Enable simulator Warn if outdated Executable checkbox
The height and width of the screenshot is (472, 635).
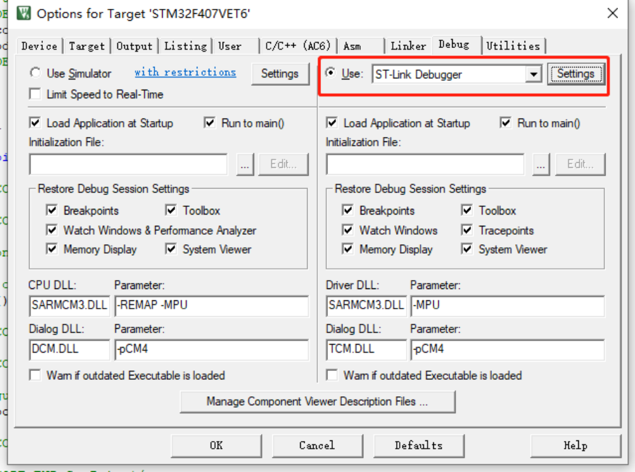point(36,375)
